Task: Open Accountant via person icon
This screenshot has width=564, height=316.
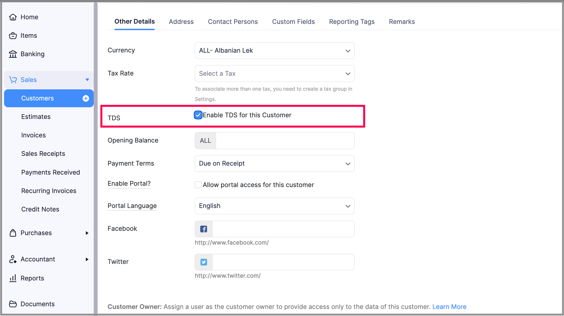Action: pos(13,259)
